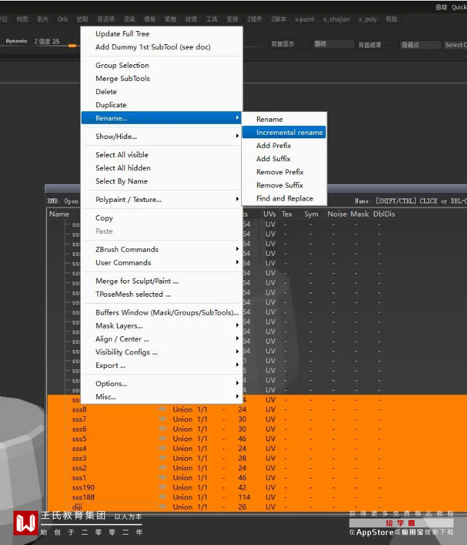Choose Merge for Sculpt/Paint ...

click(x=161, y=281)
